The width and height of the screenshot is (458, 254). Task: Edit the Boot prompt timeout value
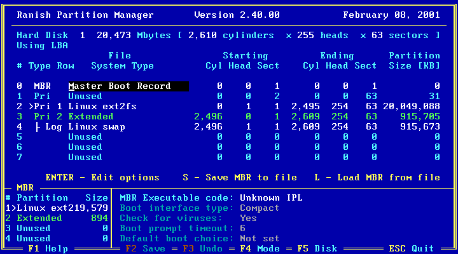coord(242,228)
